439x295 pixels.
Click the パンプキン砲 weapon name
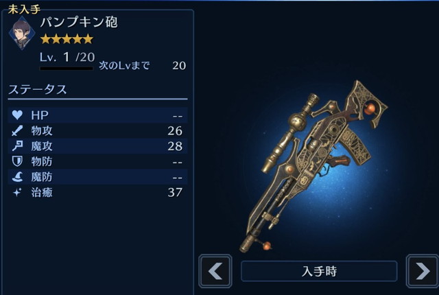point(79,22)
